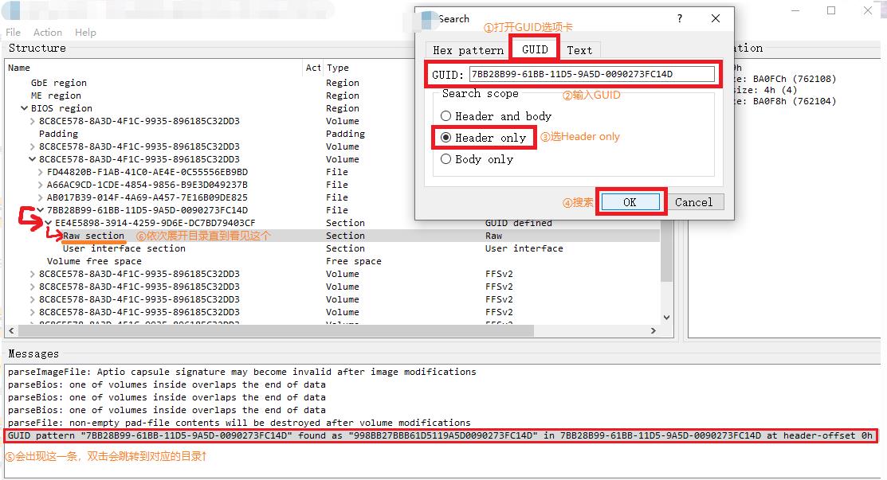Select the GUID tab in Search dialog
Screen dimensions: 887x480
click(x=535, y=49)
